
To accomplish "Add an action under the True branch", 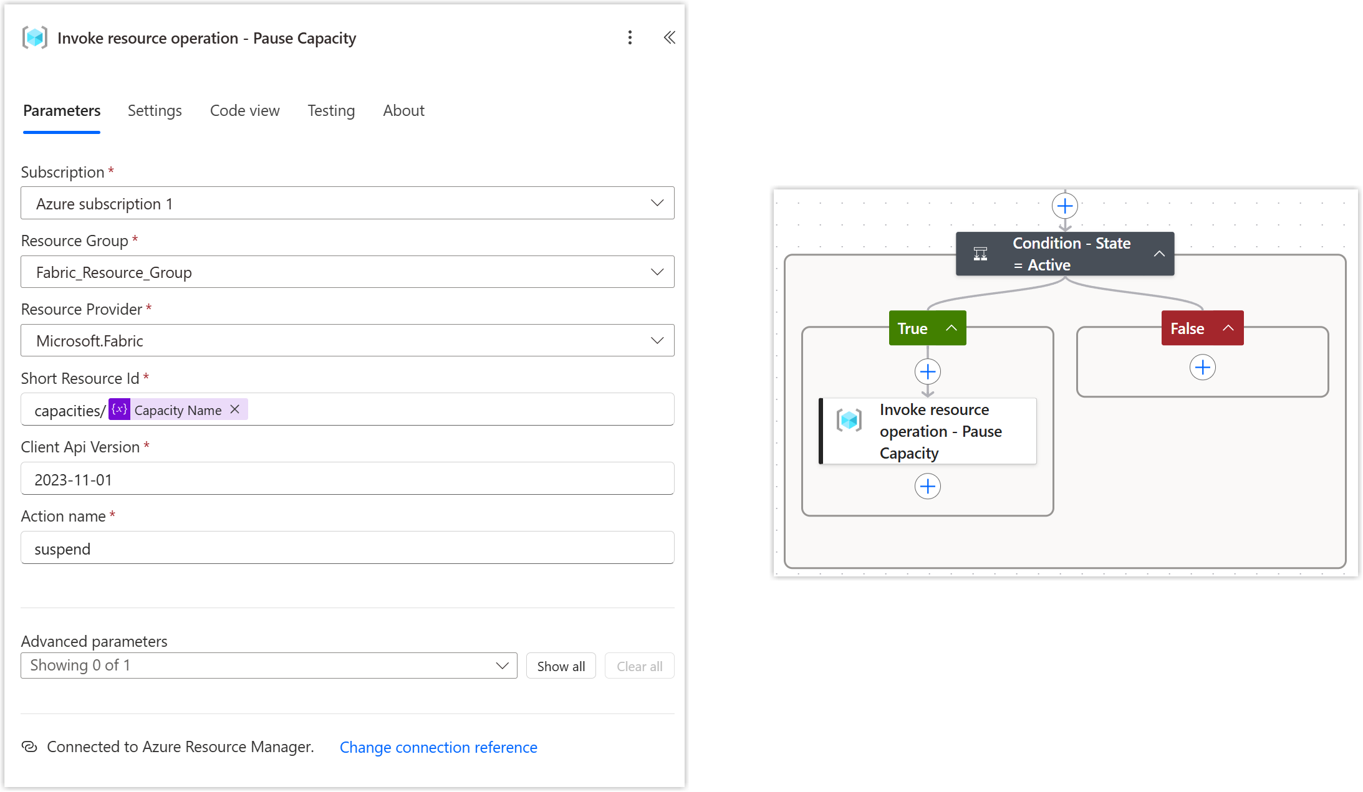I will point(928,372).
